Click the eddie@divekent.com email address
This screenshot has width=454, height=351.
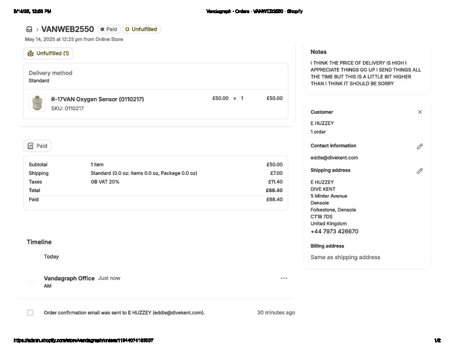[334, 158]
